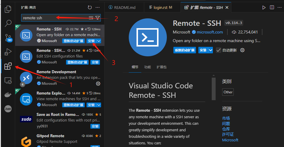Toggle the auto update checkbox
Viewport: 284px width, 147px height.
[x=219, y=50]
